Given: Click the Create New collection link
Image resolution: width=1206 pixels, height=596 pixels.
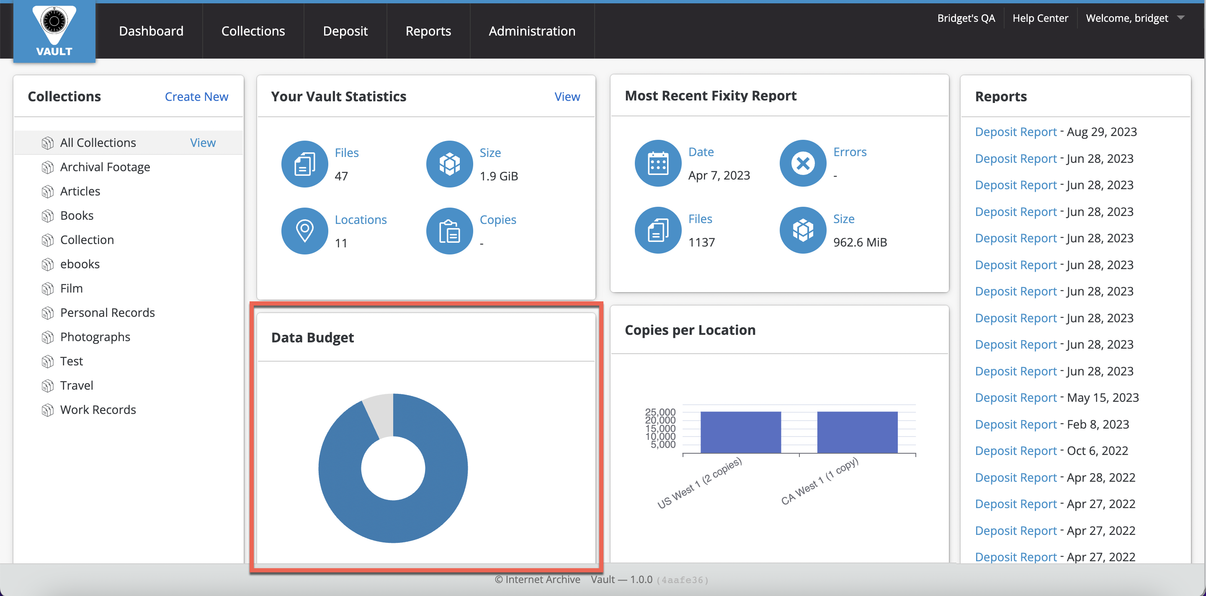Looking at the screenshot, I should (196, 96).
